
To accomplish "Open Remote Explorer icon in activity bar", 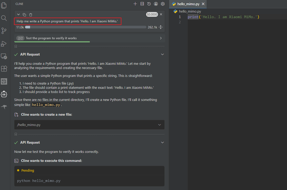I will [4, 56].
